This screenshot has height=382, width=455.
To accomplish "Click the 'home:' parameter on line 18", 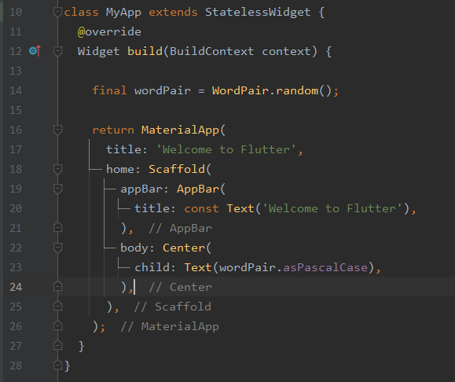I will (x=123, y=169).
